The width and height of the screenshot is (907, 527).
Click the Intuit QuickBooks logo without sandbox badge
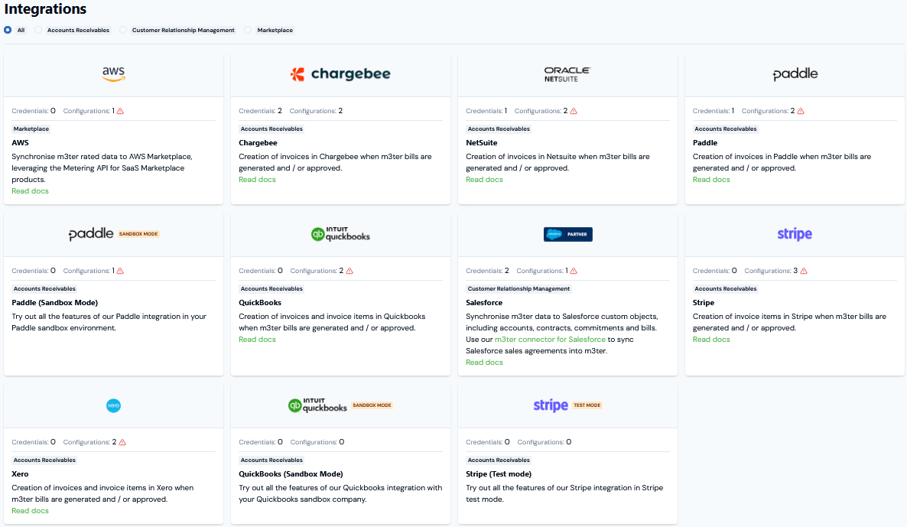click(x=340, y=234)
